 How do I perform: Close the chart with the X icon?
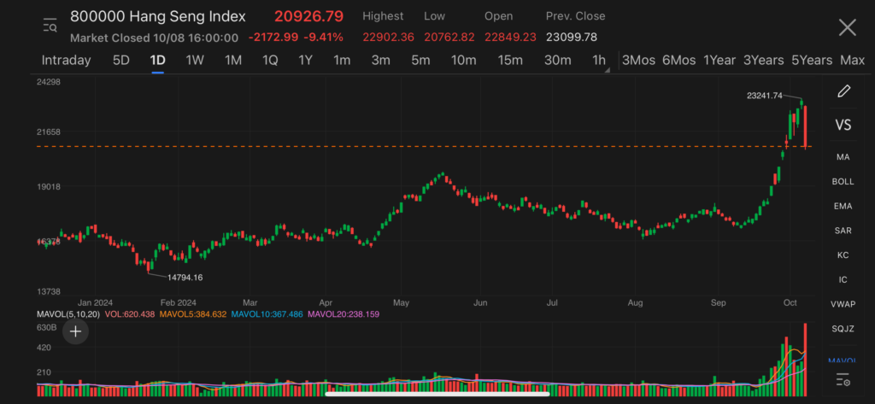[847, 27]
